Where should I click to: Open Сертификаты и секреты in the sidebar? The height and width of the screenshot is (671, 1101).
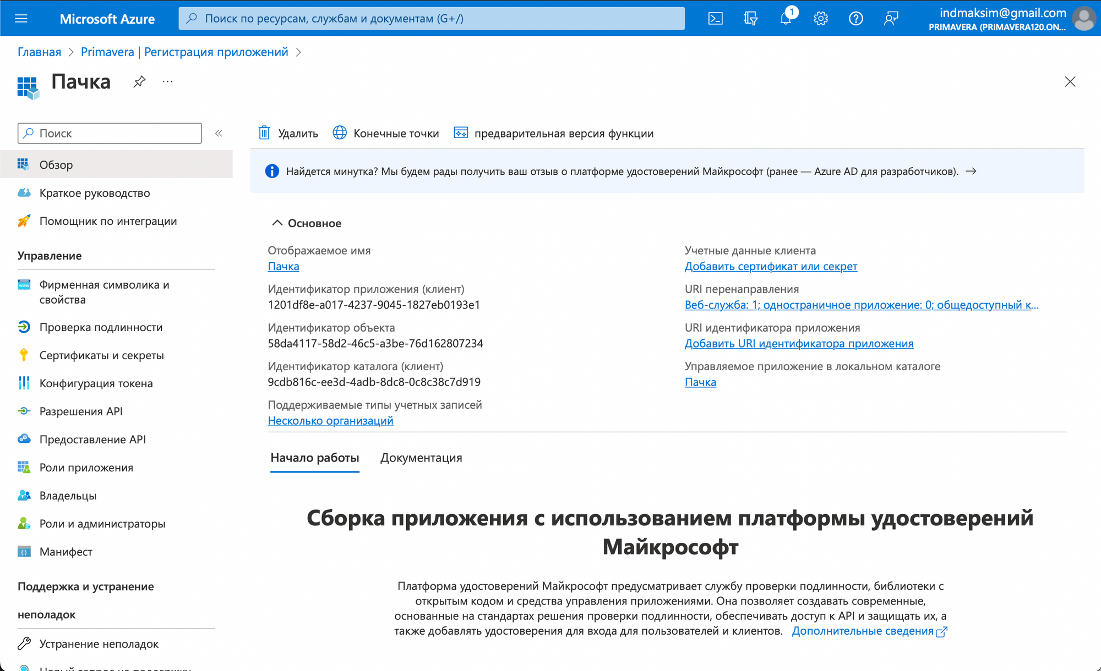click(101, 355)
